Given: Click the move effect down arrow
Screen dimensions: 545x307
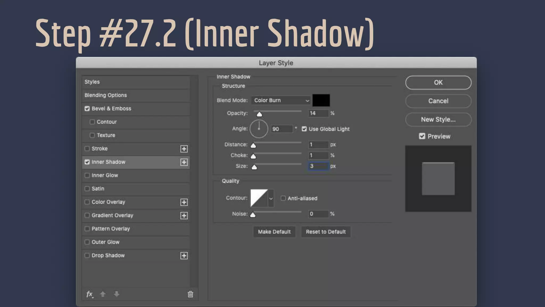Looking at the screenshot, I should click(x=116, y=294).
